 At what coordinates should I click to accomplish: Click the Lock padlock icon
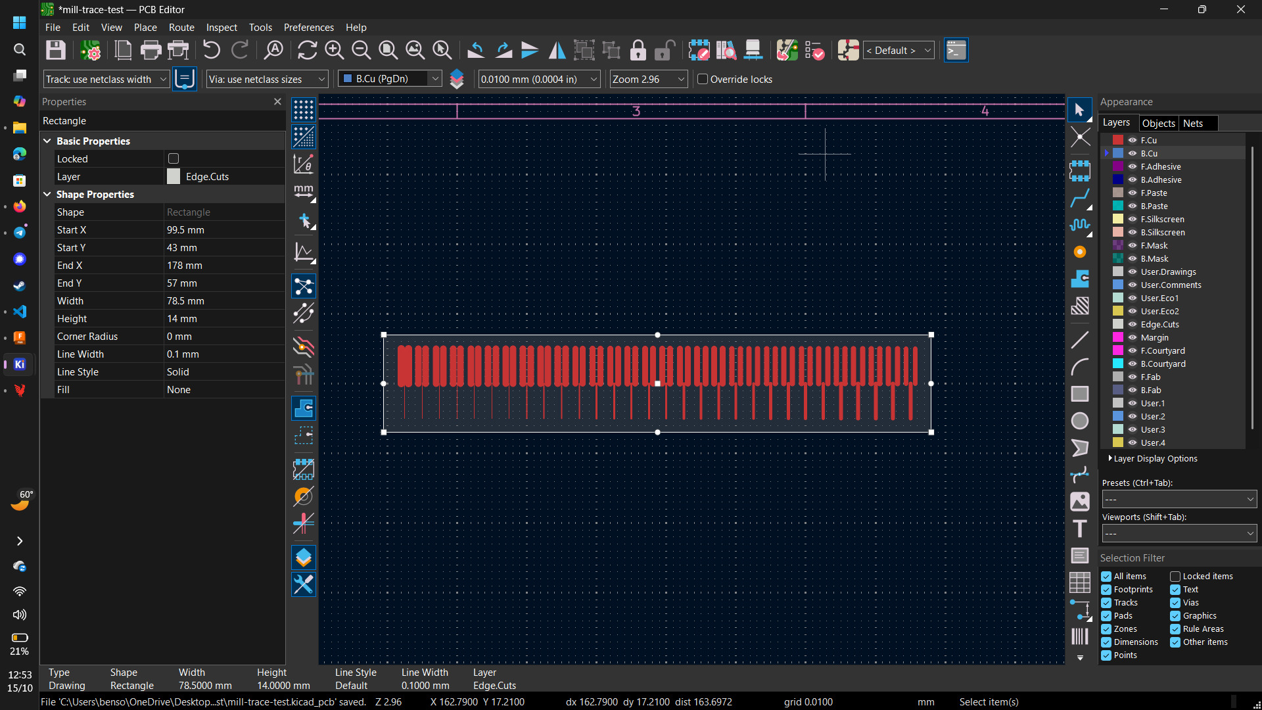click(638, 50)
